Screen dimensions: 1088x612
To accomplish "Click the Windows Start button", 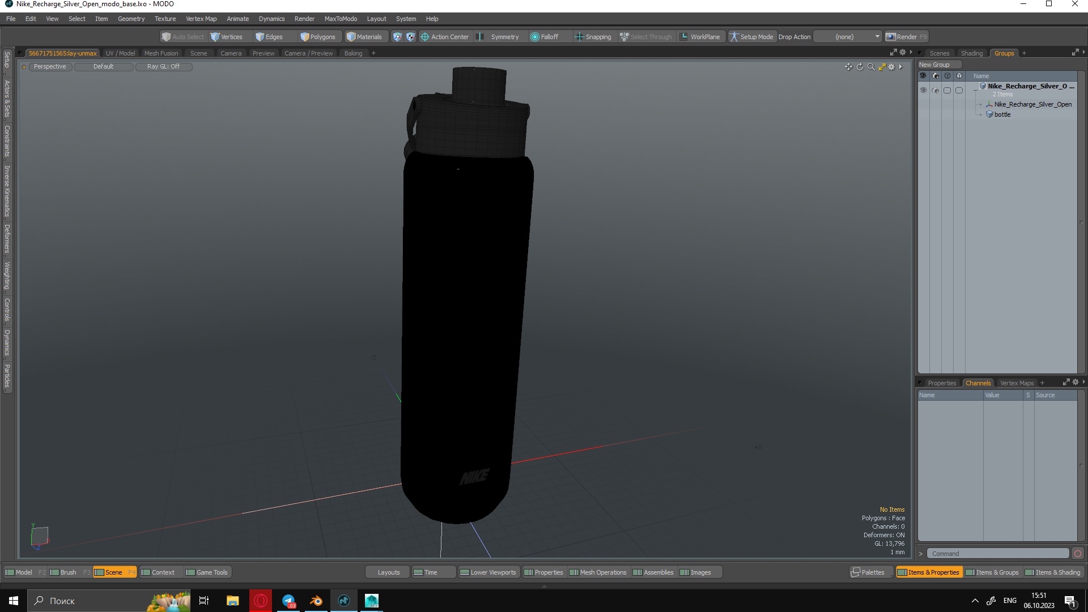I will click(14, 601).
